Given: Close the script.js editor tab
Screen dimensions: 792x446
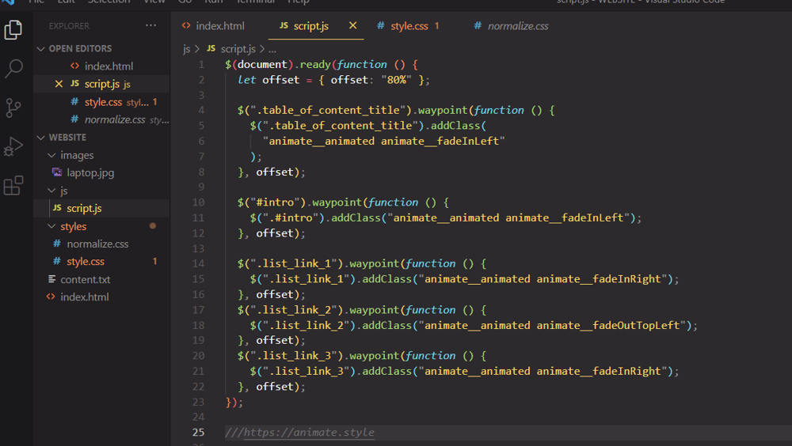Looking at the screenshot, I should point(352,25).
